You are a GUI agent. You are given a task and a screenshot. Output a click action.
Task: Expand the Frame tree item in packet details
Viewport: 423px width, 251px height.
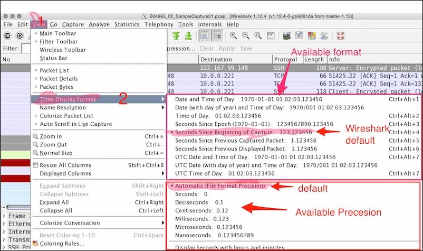pyautogui.click(x=5, y=216)
